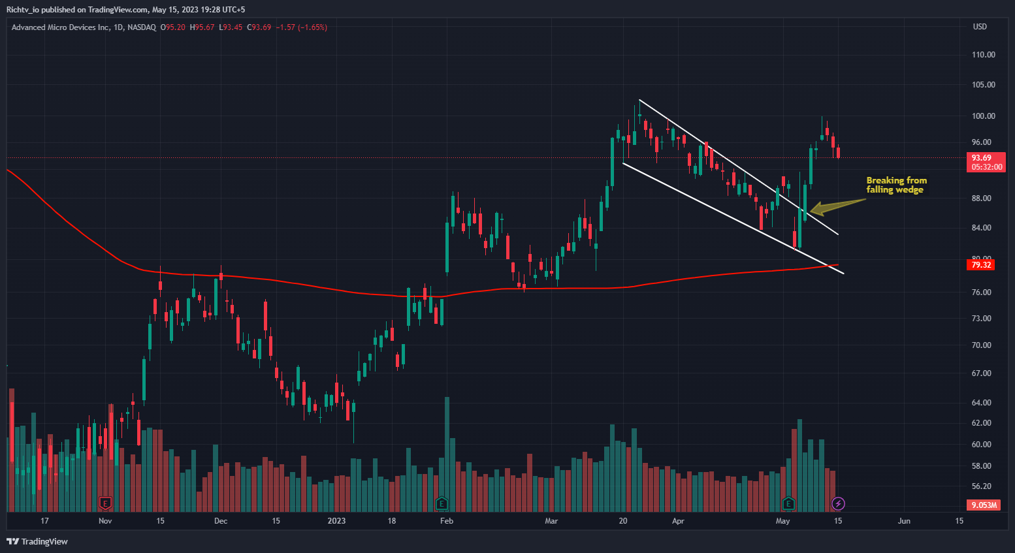
Task: Click the current price tag 93.69
Action: [982, 158]
